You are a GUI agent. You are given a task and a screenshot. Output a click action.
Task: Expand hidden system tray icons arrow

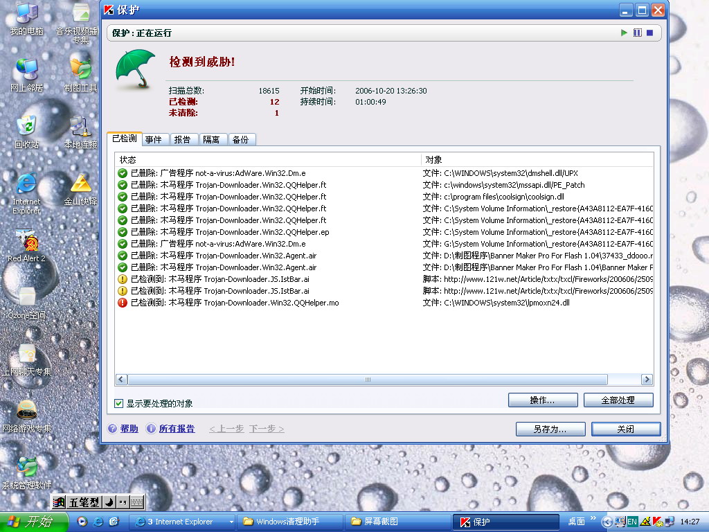click(607, 522)
